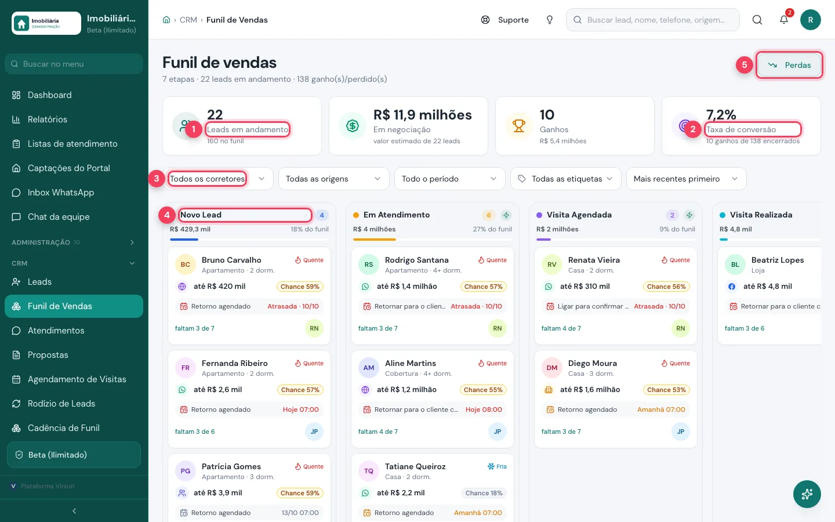
Task: Select Leads under CRM
Action: coord(74,282)
